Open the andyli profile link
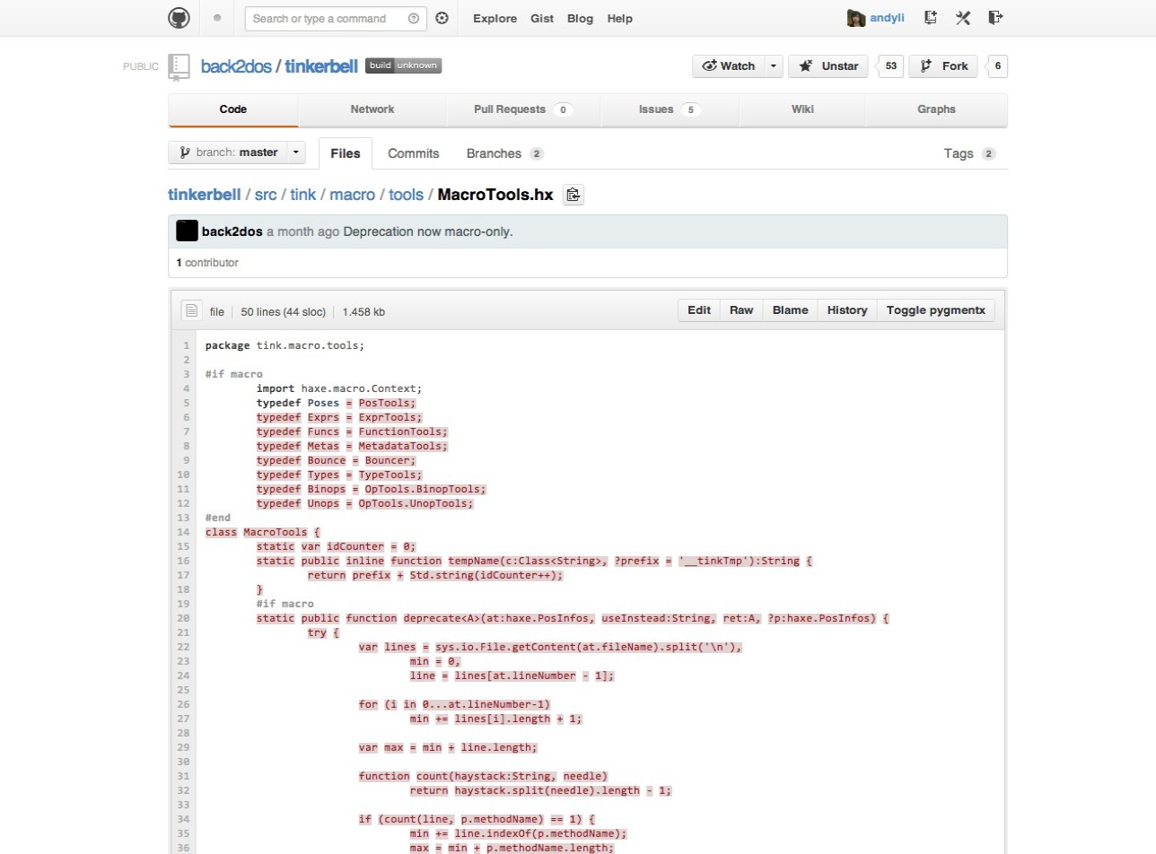 pos(887,18)
